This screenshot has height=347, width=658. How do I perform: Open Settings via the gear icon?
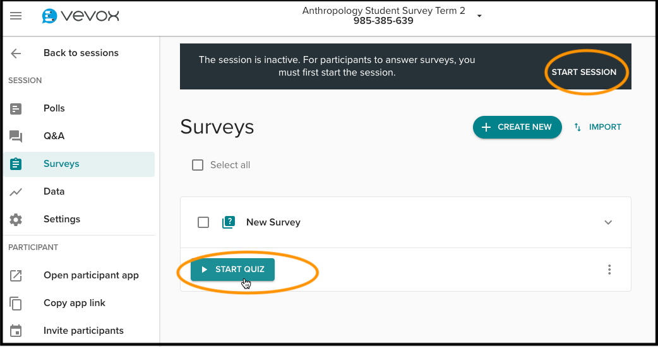pos(16,219)
